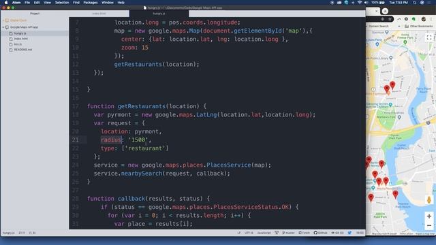Click hungry.js file name in status bar
The height and width of the screenshot is (245, 436).
9,233
